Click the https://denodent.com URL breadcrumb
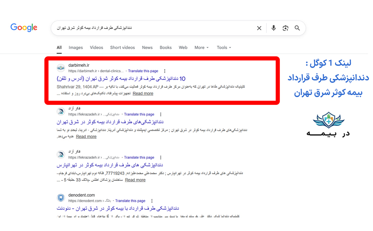The height and width of the screenshot is (231, 373). click(x=90, y=201)
